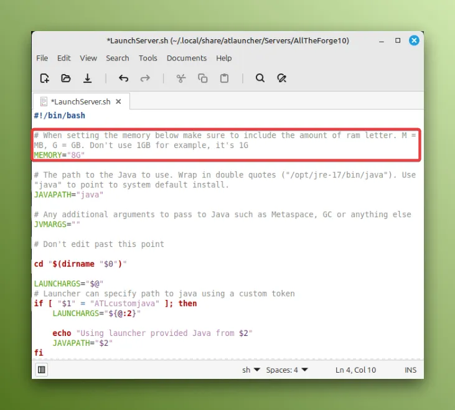The image size is (455, 410).
Task: Open Find with magnifier icon
Action: [260, 78]
